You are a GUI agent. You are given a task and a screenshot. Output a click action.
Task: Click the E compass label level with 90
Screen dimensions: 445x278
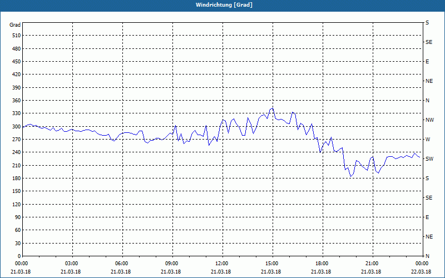[427, 217]
